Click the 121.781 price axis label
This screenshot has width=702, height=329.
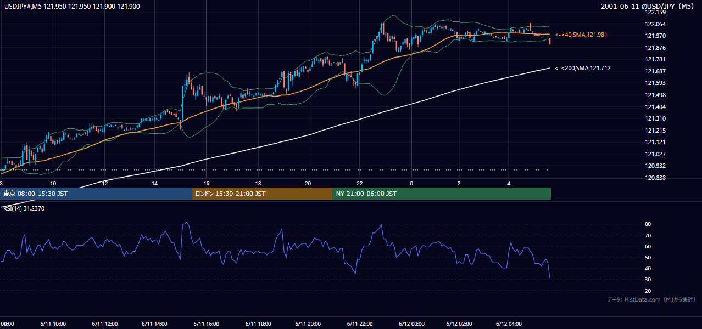[x=655, y=59]
